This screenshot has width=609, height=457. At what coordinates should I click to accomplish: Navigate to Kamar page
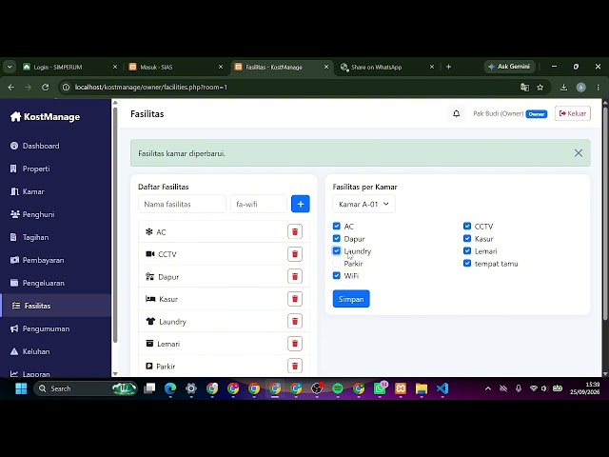tap(55, 191)
